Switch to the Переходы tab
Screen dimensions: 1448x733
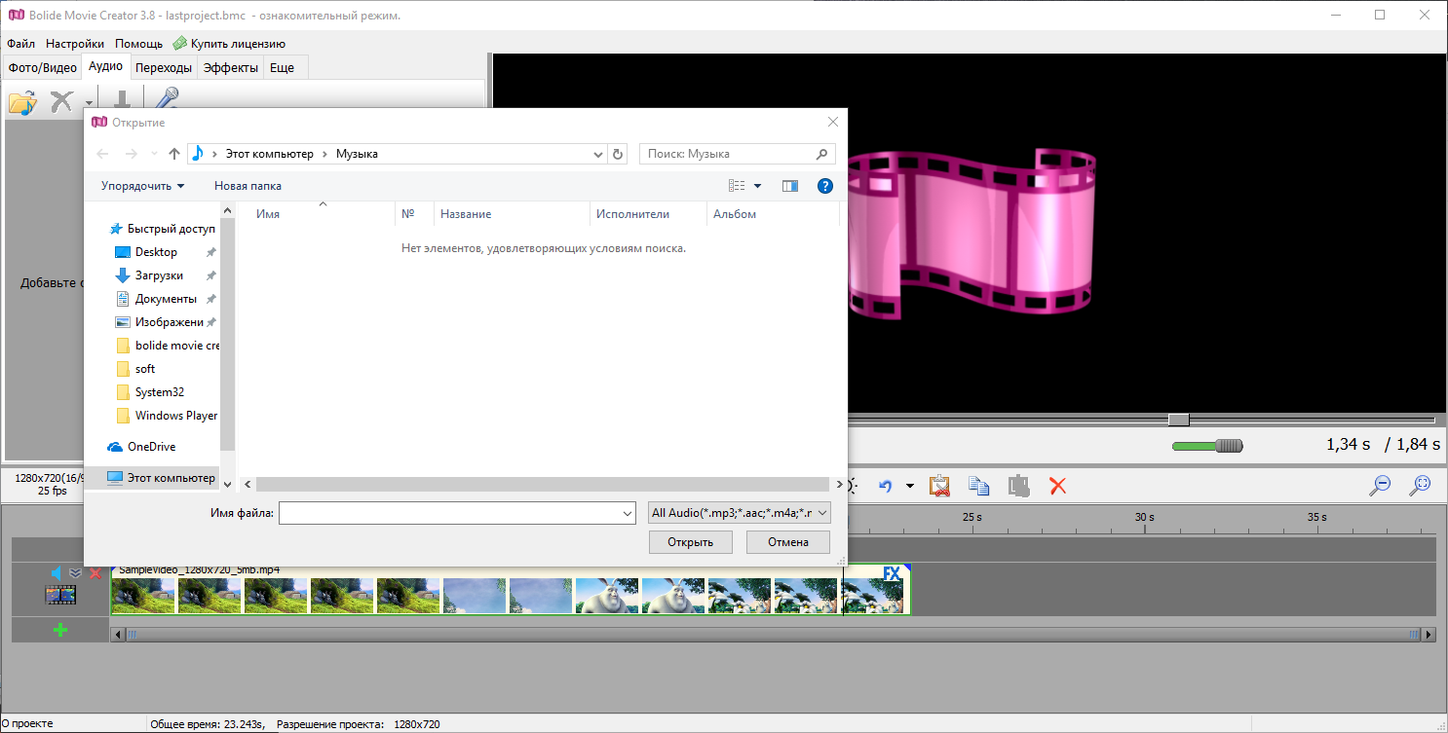(x=164, y=68)
